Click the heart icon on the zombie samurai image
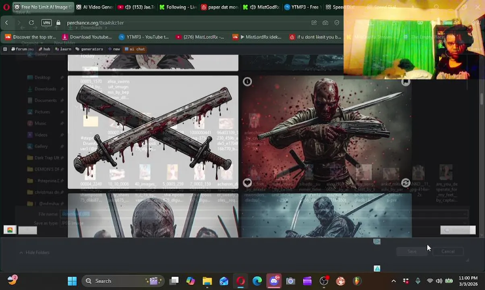This screenshot has height=290, width=485. [x=247, y=183]
